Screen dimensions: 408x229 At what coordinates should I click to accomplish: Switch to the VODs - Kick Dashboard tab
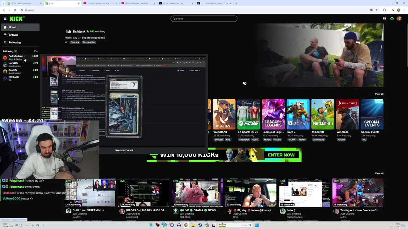click(x=24, y=3)
